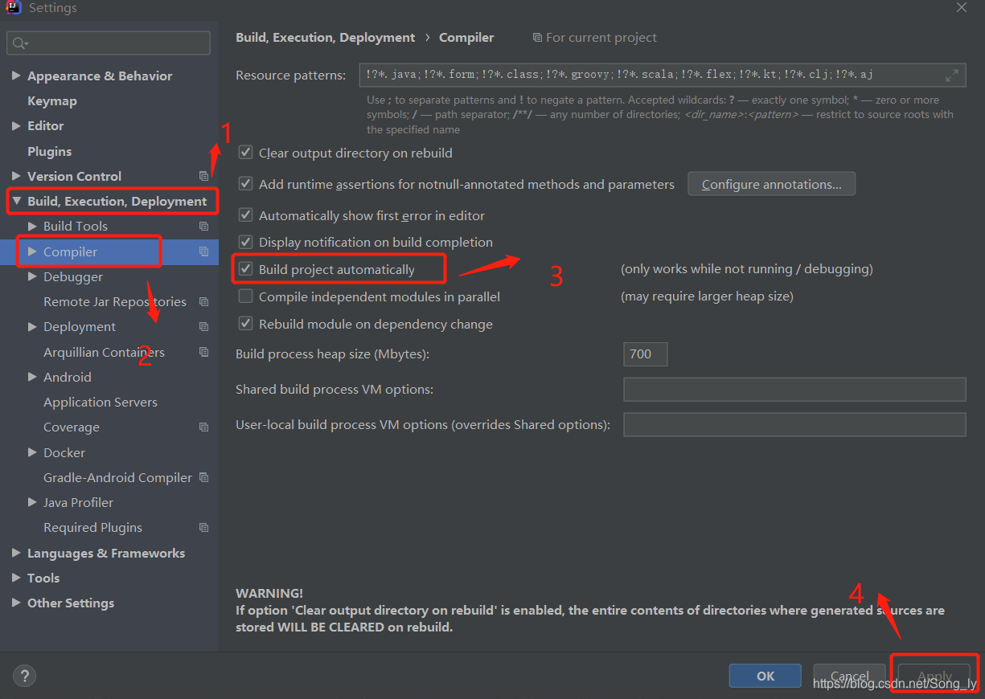
Task: Toggle Rebuild module on dependency change
Action: (245, 323)
